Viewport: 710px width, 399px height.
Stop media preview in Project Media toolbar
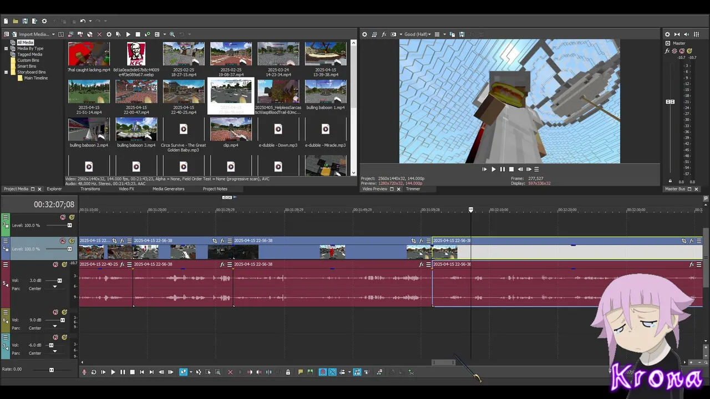tap(138, 34)
